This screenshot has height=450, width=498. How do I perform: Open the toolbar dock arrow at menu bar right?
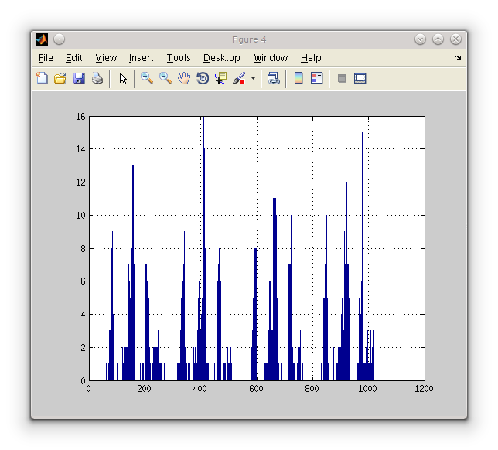(x=458, y=58)
